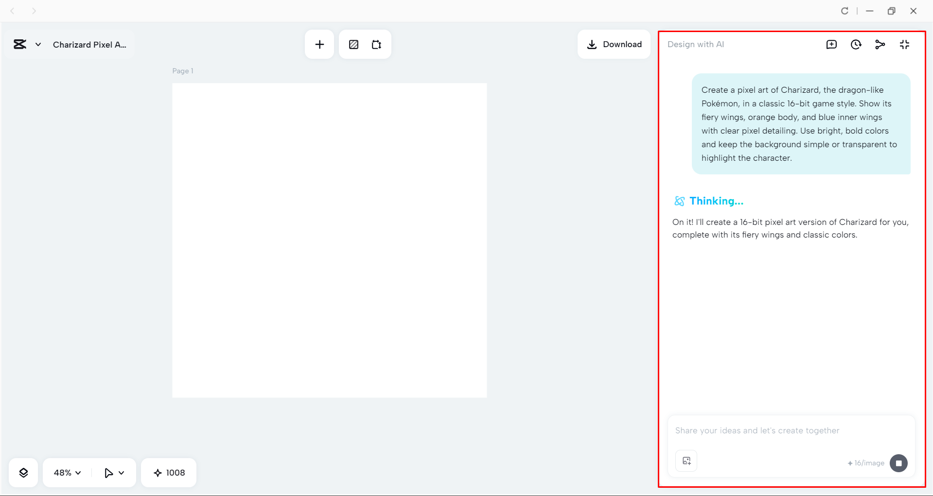Viewport: 933px width, 496px height.
Task: Click the 16/image credit cost label
Action: point(866,463)
